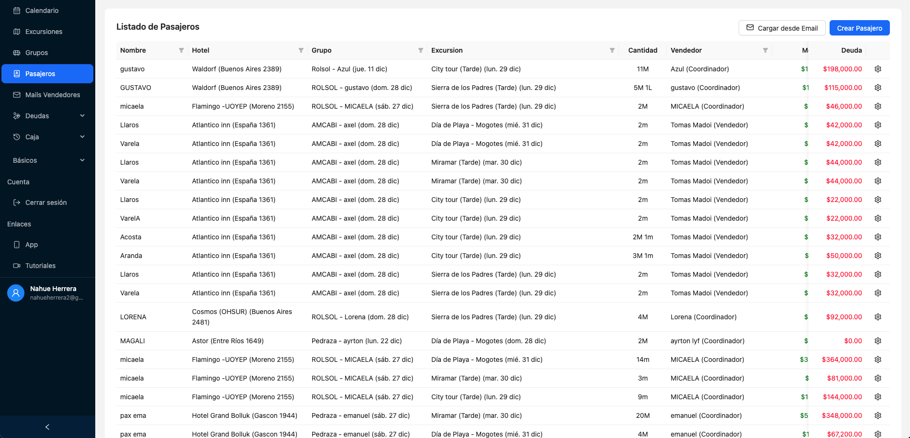Click the Vendedor column filter icon

click(x=765, y=50)
